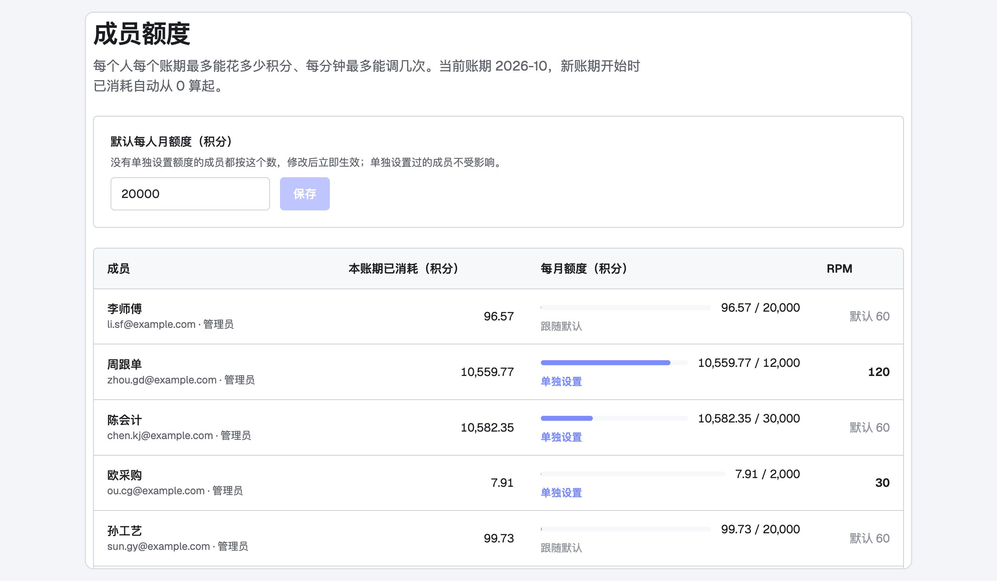
Task: Click 欧采购's quota progress bar
Action: tap(633, 474)
